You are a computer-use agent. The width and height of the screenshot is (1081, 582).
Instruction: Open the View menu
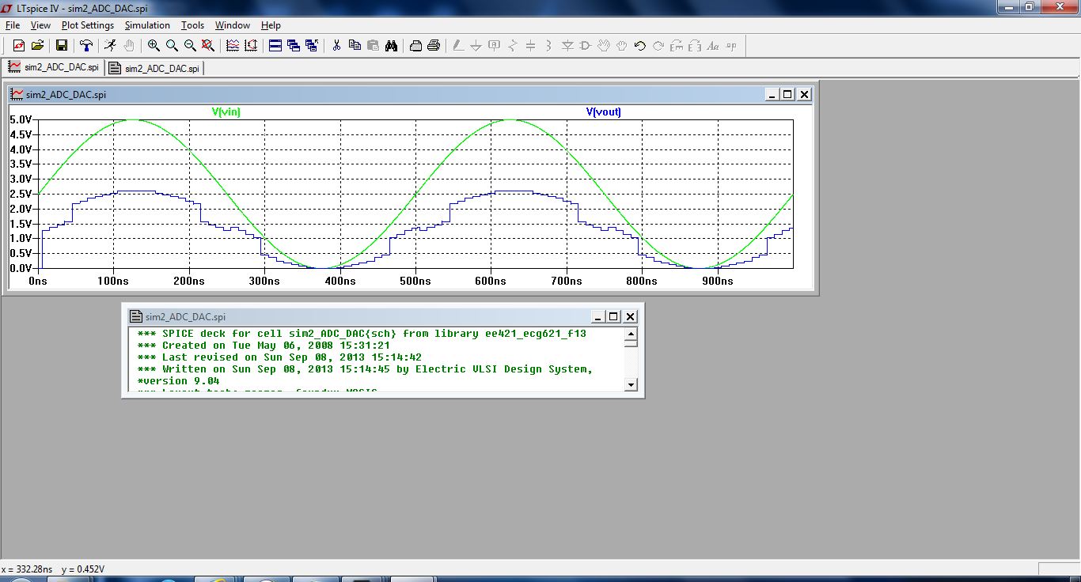pos(40,25)
